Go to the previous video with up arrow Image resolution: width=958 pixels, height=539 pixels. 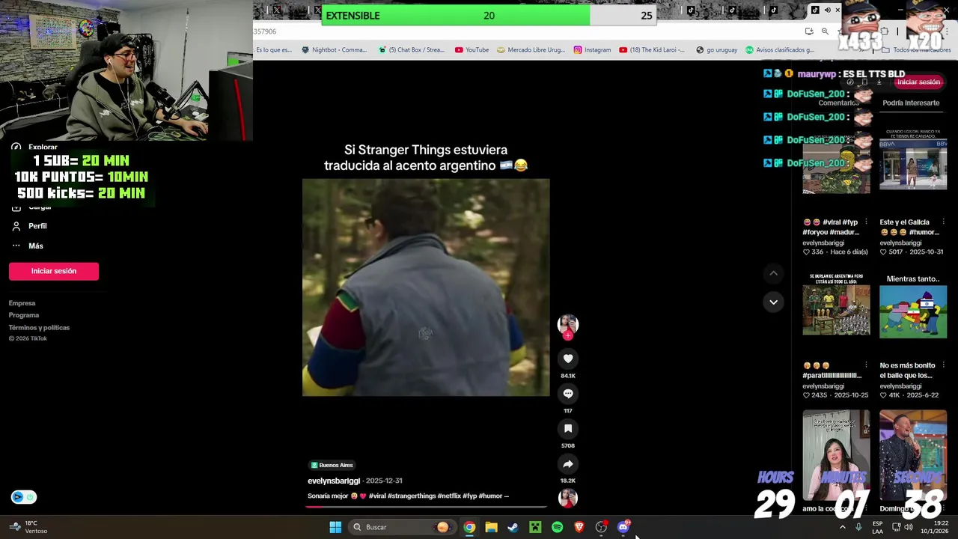773,274
